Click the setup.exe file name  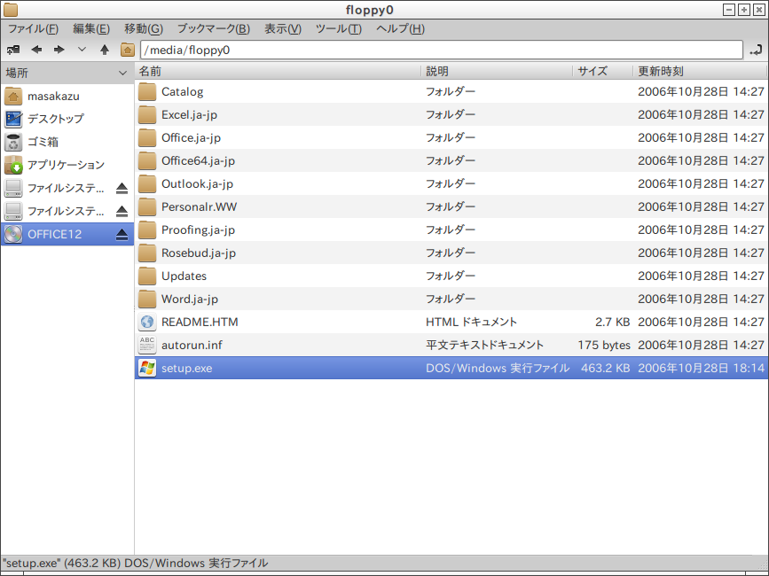click(x=187, y=369)
